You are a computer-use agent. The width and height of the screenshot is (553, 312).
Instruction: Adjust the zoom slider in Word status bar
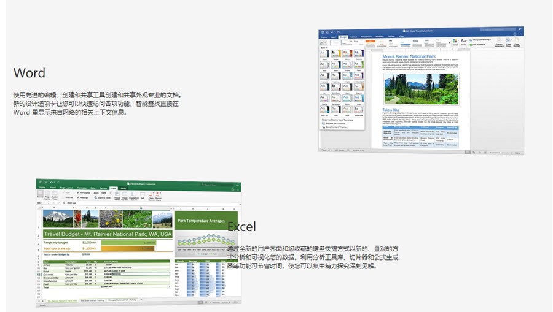501,153
